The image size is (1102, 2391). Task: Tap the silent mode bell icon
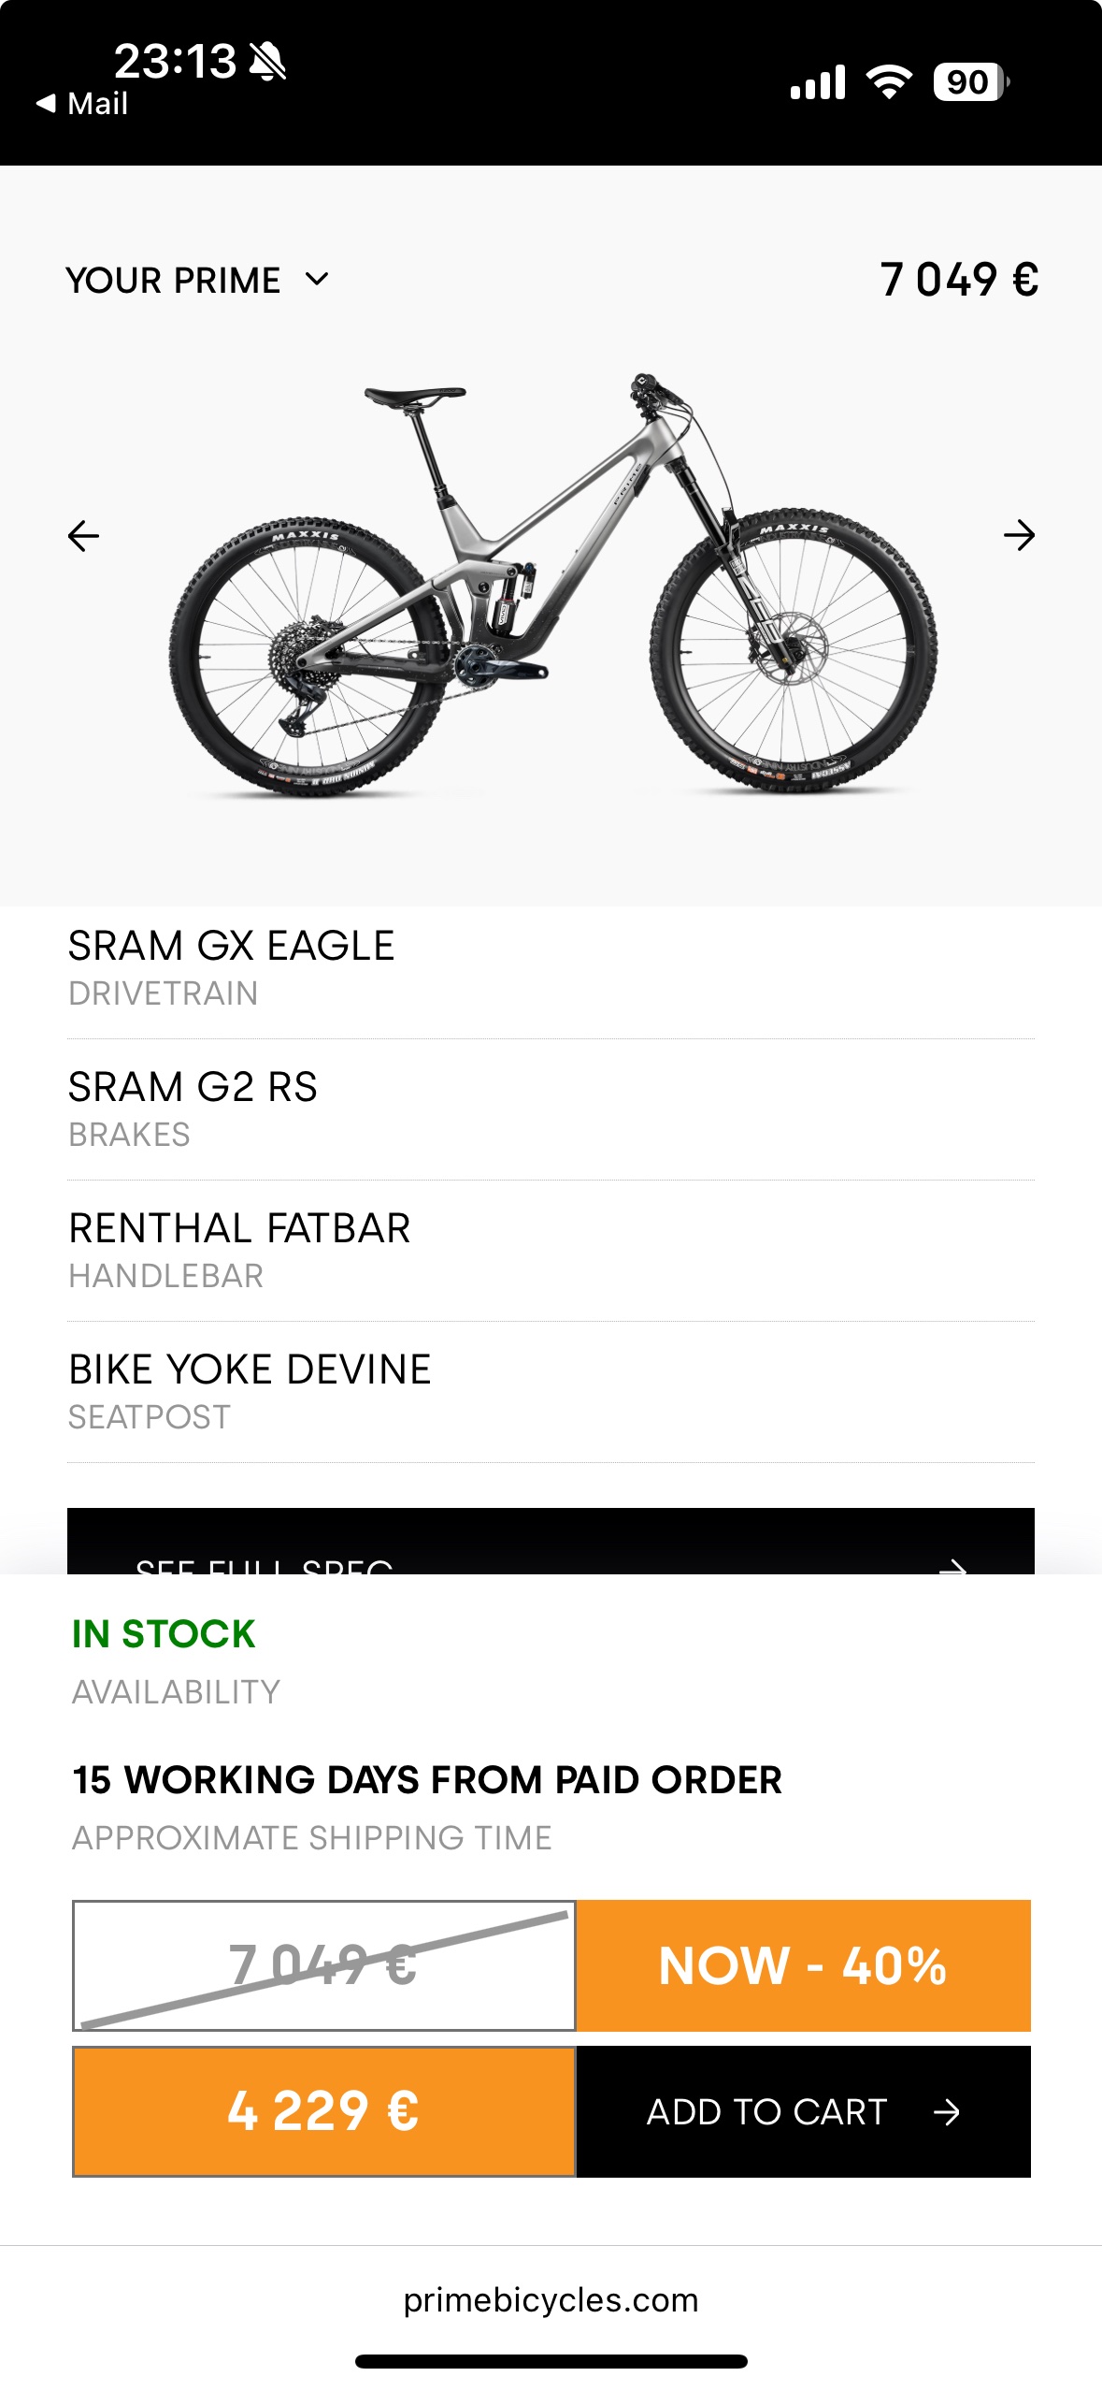267,62
